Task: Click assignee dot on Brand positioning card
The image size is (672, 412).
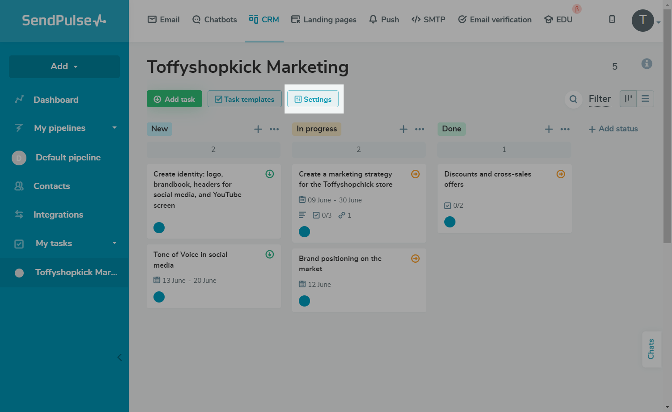Action: point(304,301)
